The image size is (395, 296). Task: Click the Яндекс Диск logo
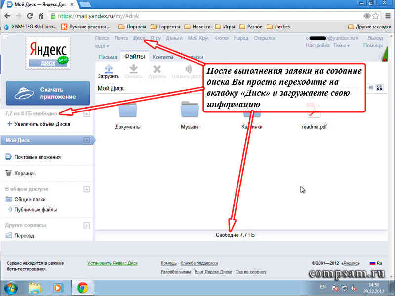point(48,53)
